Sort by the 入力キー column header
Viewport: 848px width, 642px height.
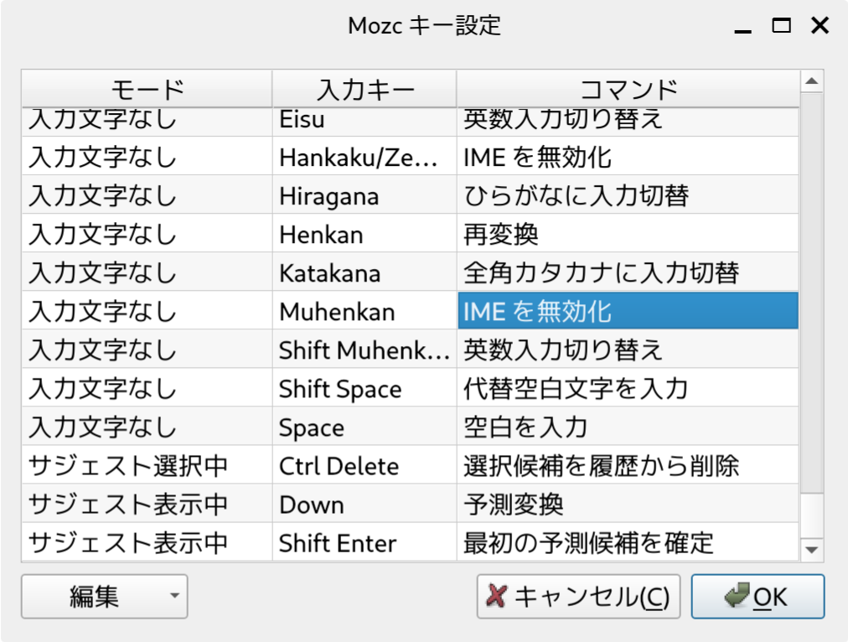365,89
